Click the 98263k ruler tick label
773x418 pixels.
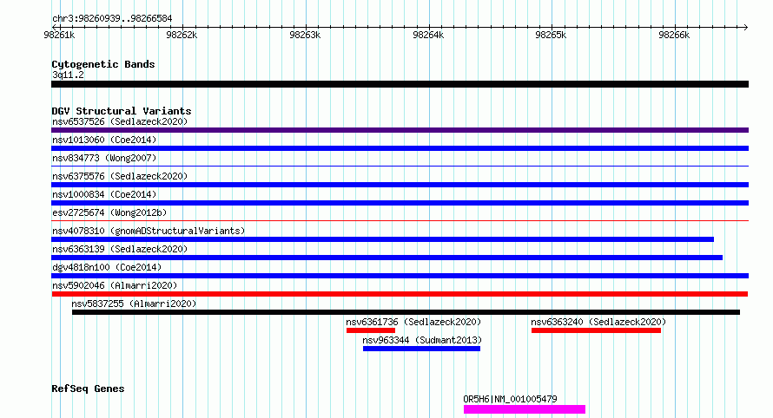point(305,35)
